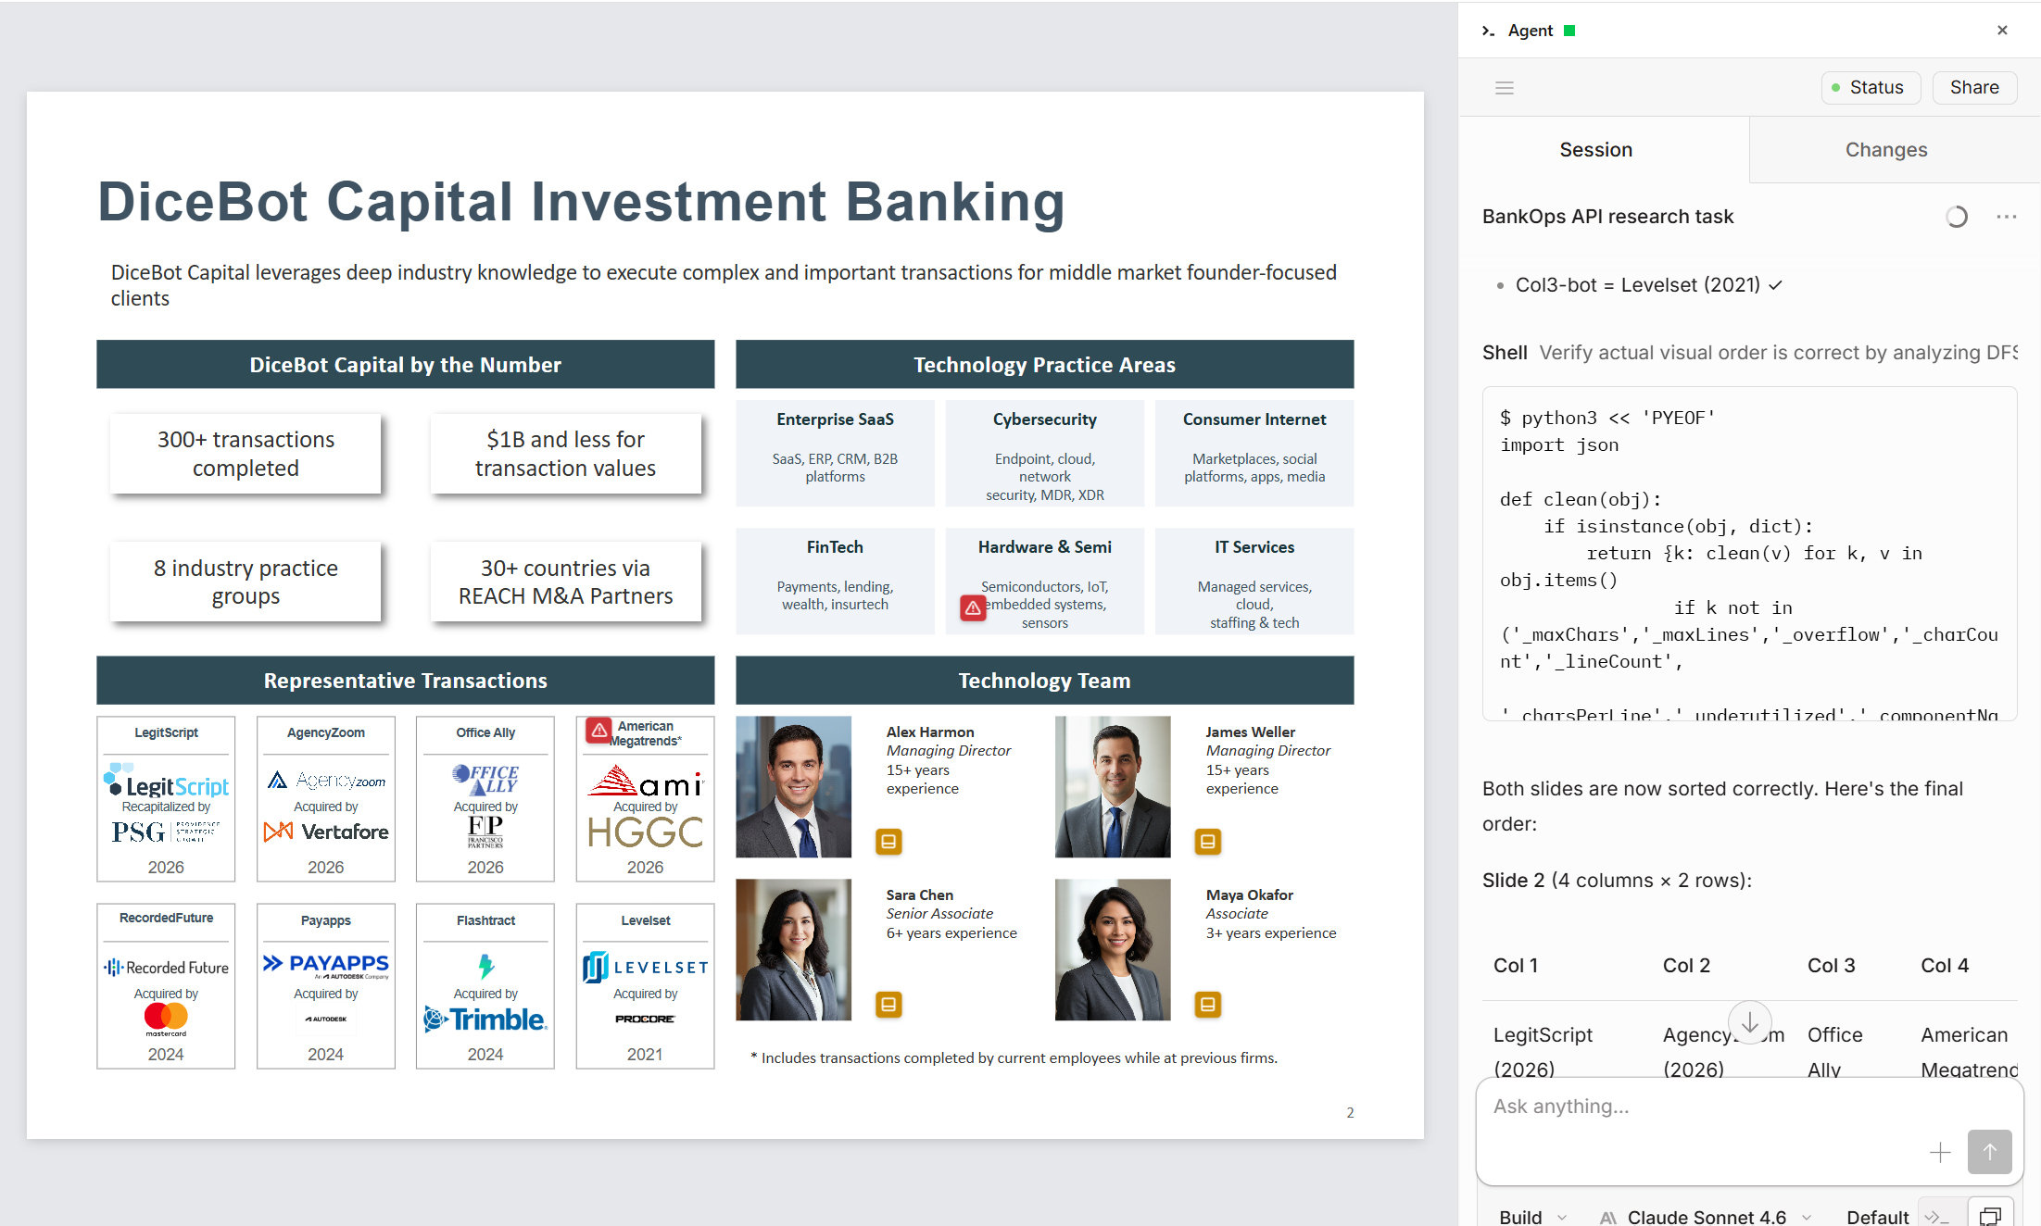The image size is (2041, 1226).
Task: Click the Recorded Future logo
Action: coord(166,968)
